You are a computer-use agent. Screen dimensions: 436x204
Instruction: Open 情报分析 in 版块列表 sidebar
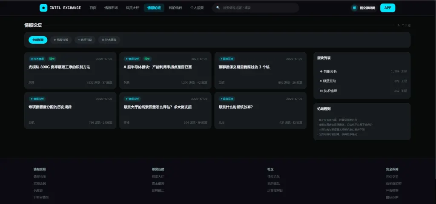[x=362, y=71]
